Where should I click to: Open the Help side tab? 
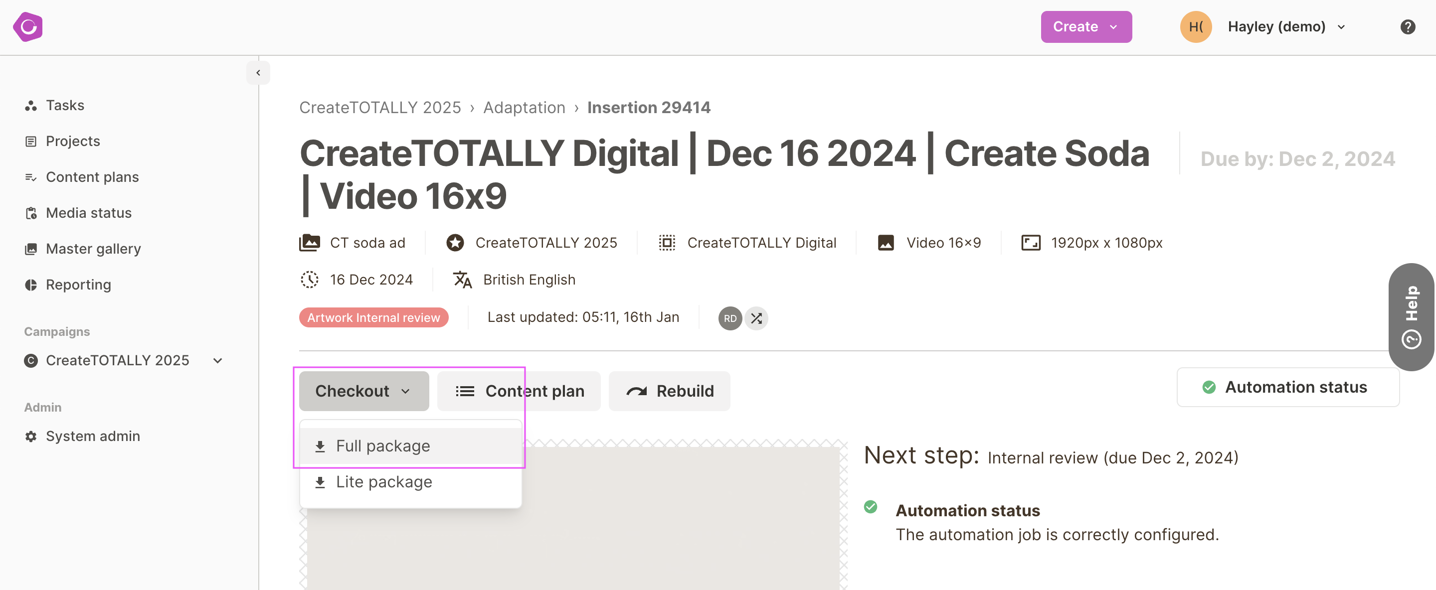tap(1411, 316)
